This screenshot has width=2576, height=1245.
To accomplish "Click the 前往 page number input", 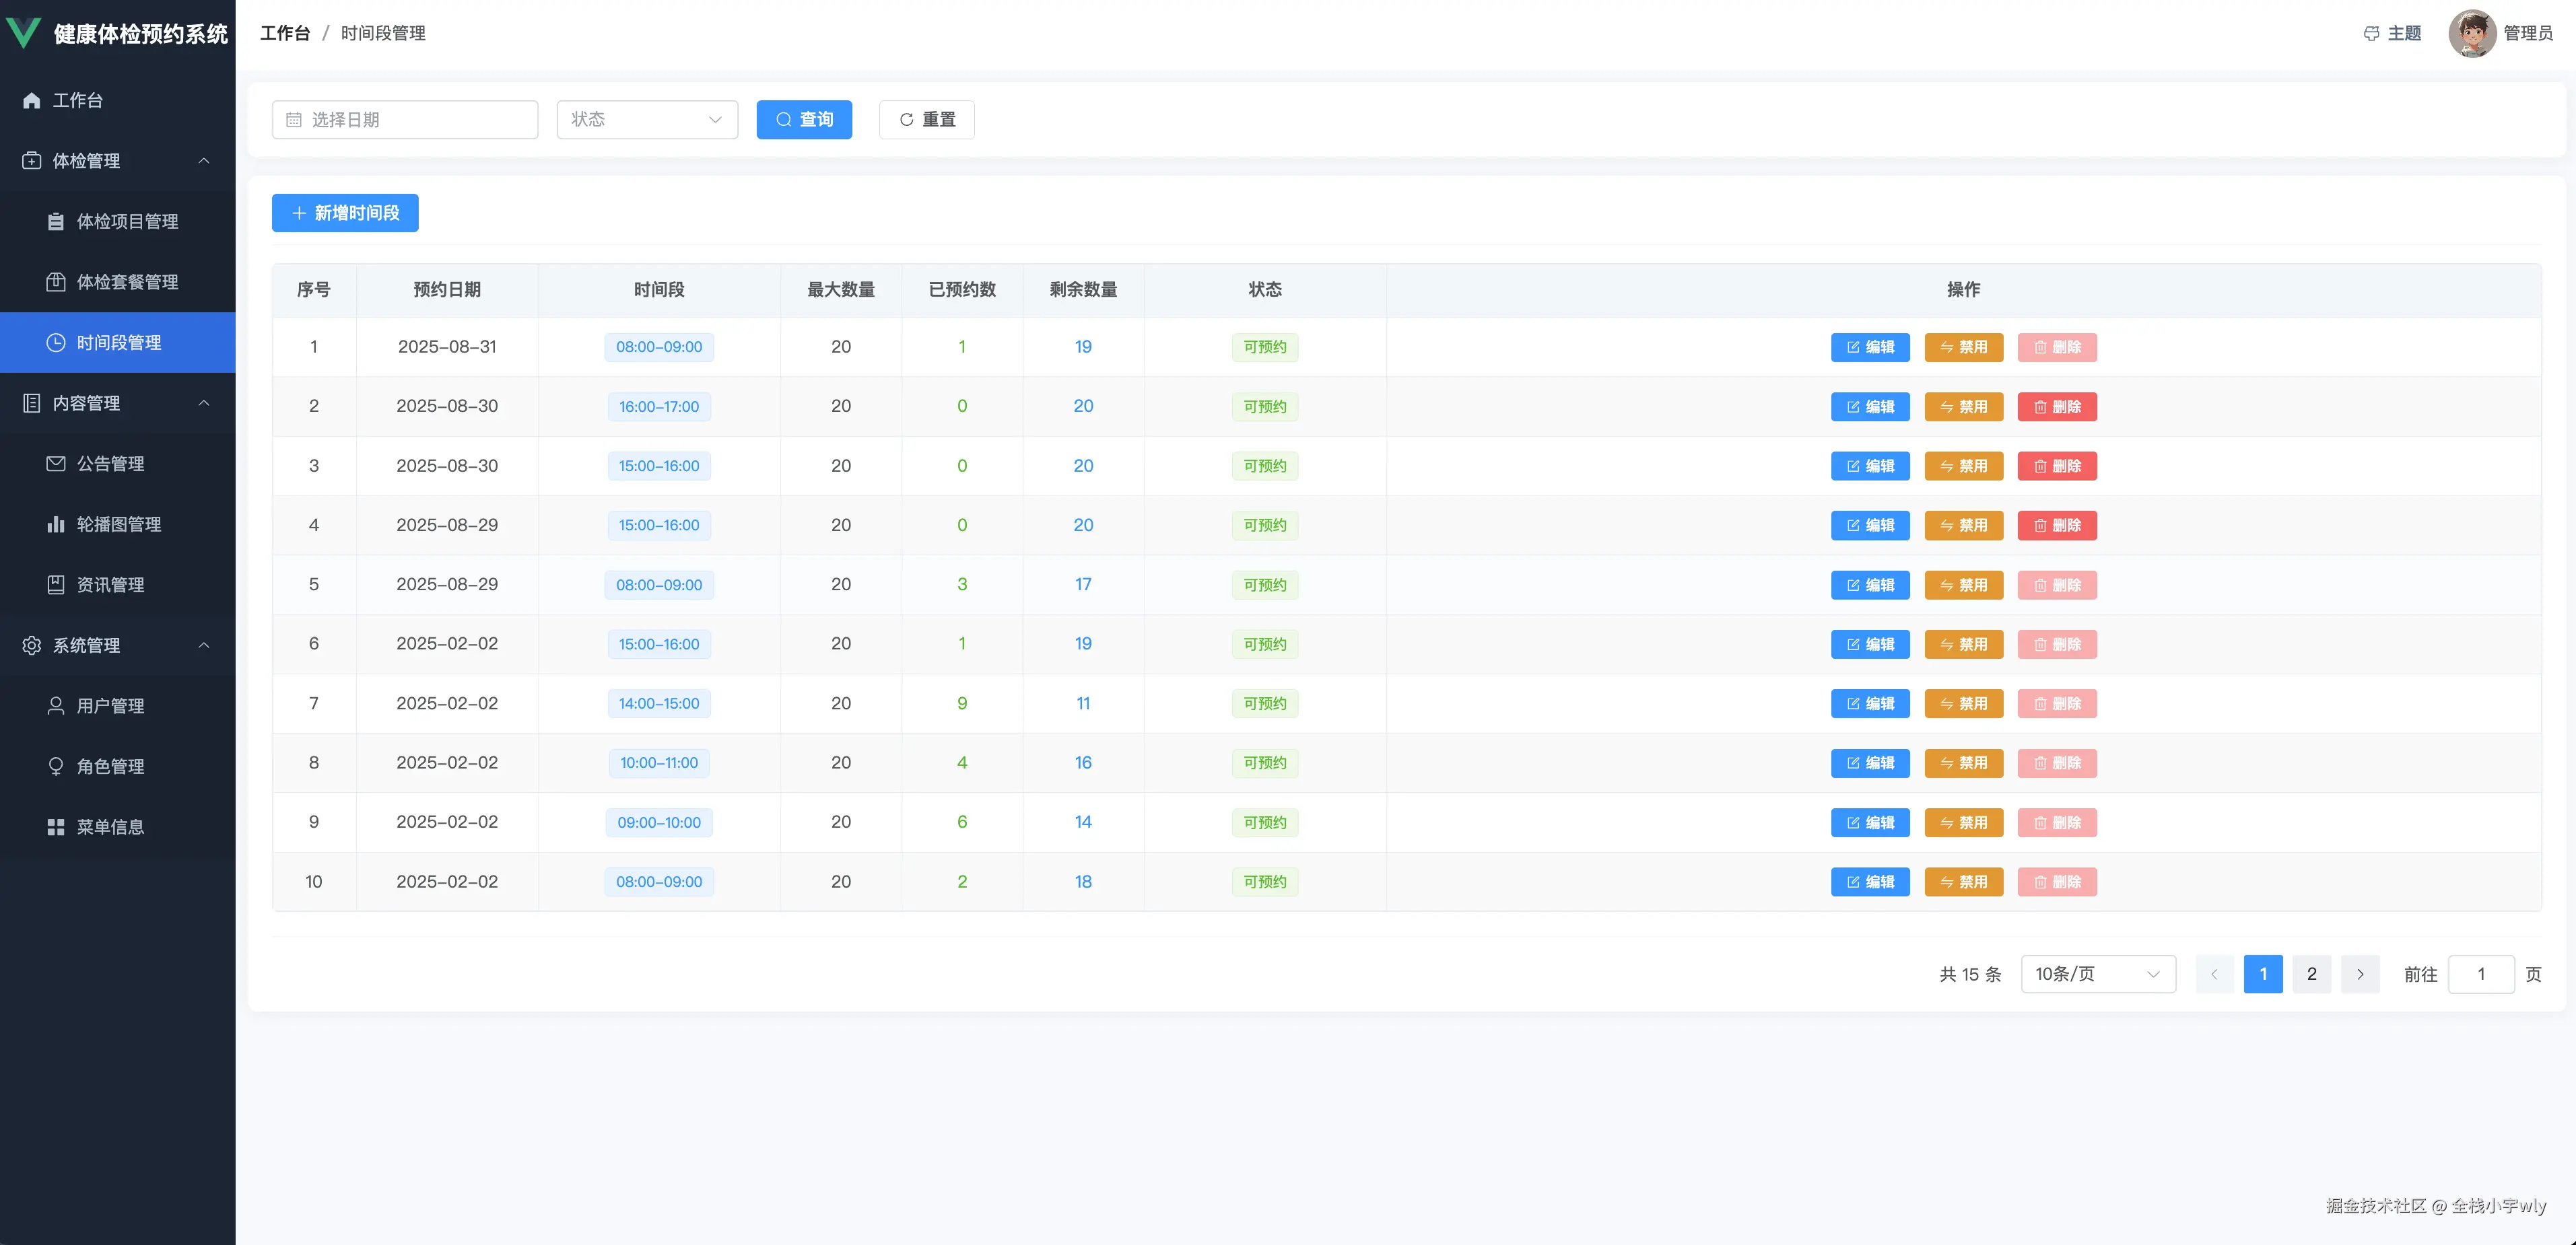I will tap(2480, 974).
